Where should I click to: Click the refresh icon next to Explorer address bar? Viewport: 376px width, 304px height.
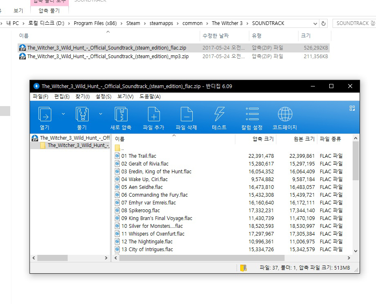pos(323,23)
